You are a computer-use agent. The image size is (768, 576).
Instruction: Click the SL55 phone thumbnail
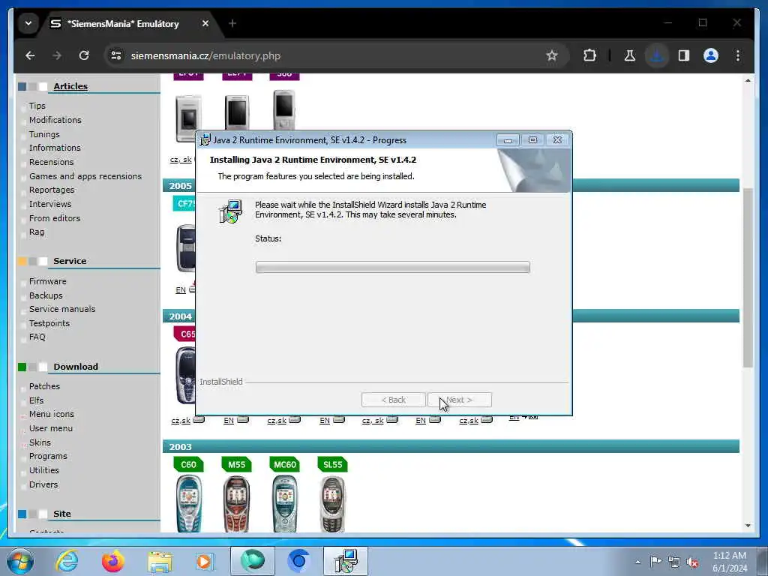coord(332,503)
